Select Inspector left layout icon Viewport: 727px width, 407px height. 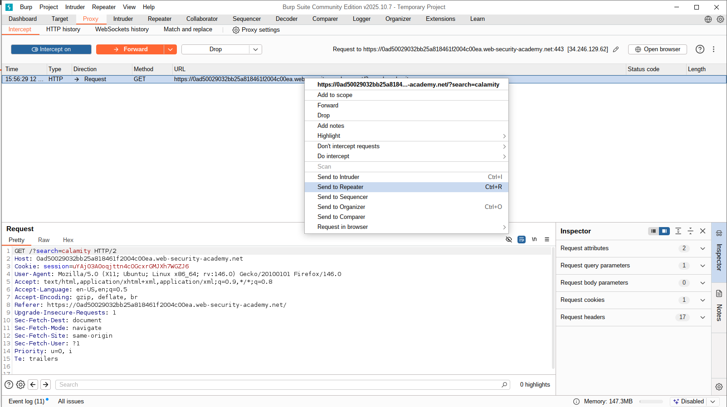(x=654, y=231)
